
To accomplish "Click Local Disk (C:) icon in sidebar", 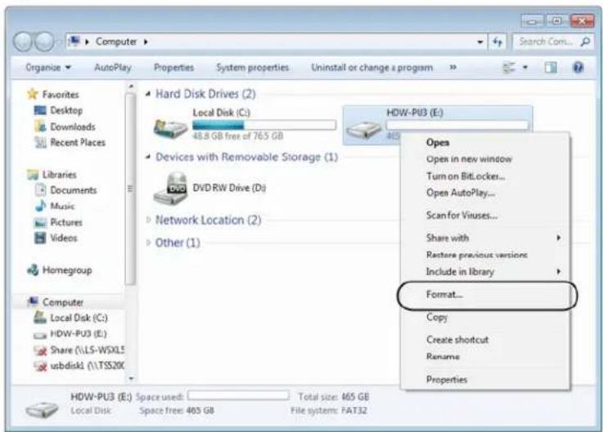I will (x=40, y=318).
